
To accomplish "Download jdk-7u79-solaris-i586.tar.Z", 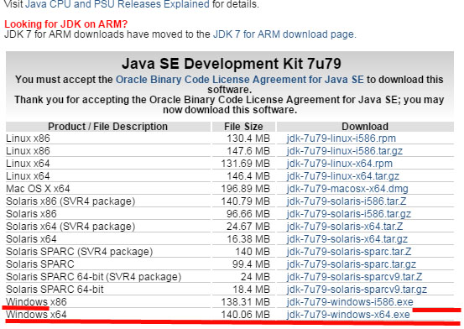I will coord(347,201).
